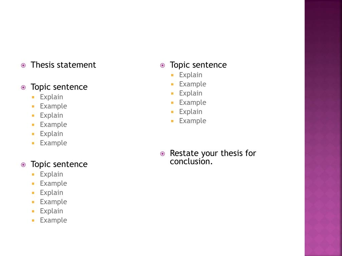Click the circular bullet beside Restate your thesis
Image resolution: width=342 pixels, height=256 pixels.
click(163, 154)
